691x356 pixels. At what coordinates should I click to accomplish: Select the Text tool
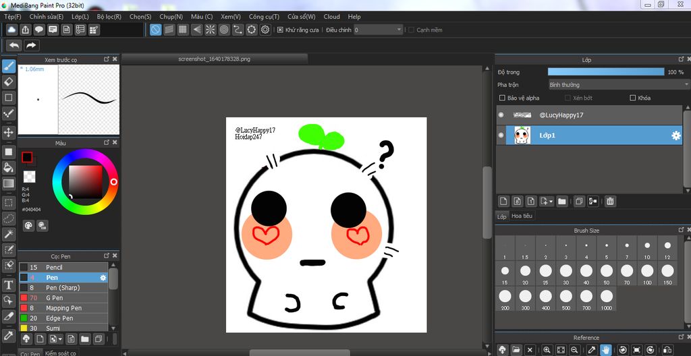(x=9, y=285)
